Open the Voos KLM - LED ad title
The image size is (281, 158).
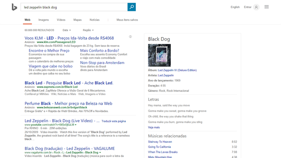(x=69, y=38)
